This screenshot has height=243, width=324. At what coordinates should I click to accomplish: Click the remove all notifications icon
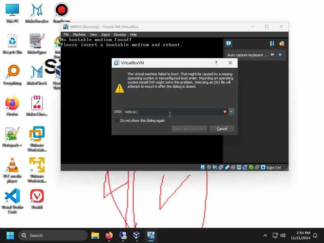tap(282, 43)
